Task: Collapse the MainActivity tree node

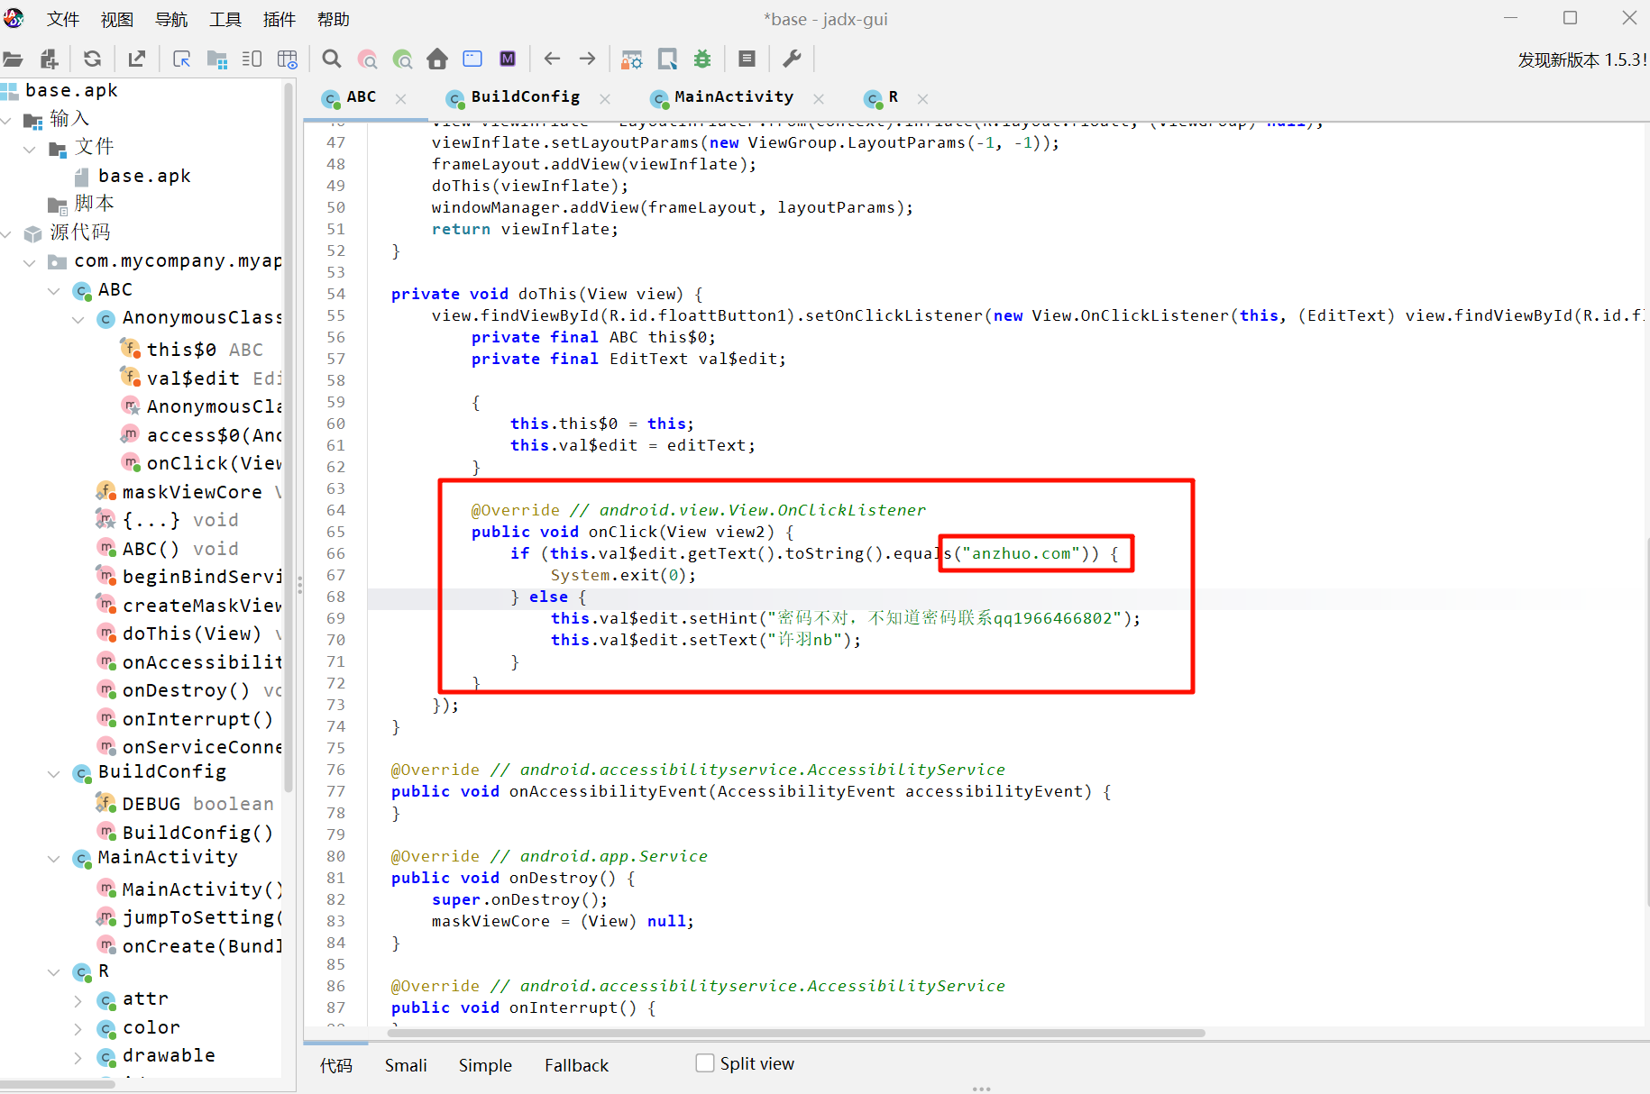Action: point(54,858)
